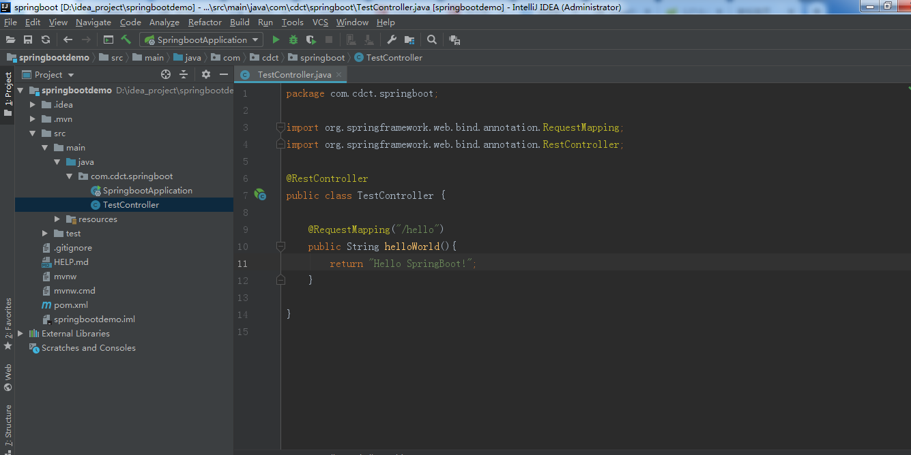Open the 2: Favorites tool window
911x455 pixels.
(8, 324)
